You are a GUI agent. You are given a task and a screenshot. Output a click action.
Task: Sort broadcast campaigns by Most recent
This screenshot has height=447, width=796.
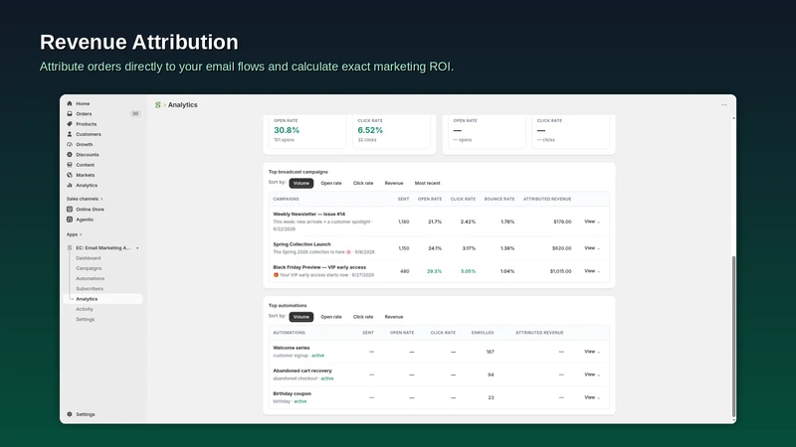click(x=428, y=183)
